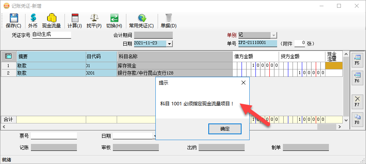Screen dimensions: 366x164
Task: Click the 现金流量 column header
Action: pyautogui.click(x=334, y=57)
